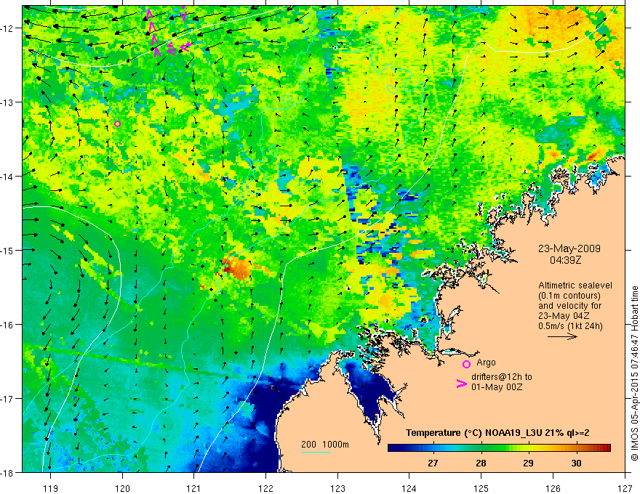Click the 125 longitude axis label
Viewport: 640px width, 494px height.
point(481,488)
